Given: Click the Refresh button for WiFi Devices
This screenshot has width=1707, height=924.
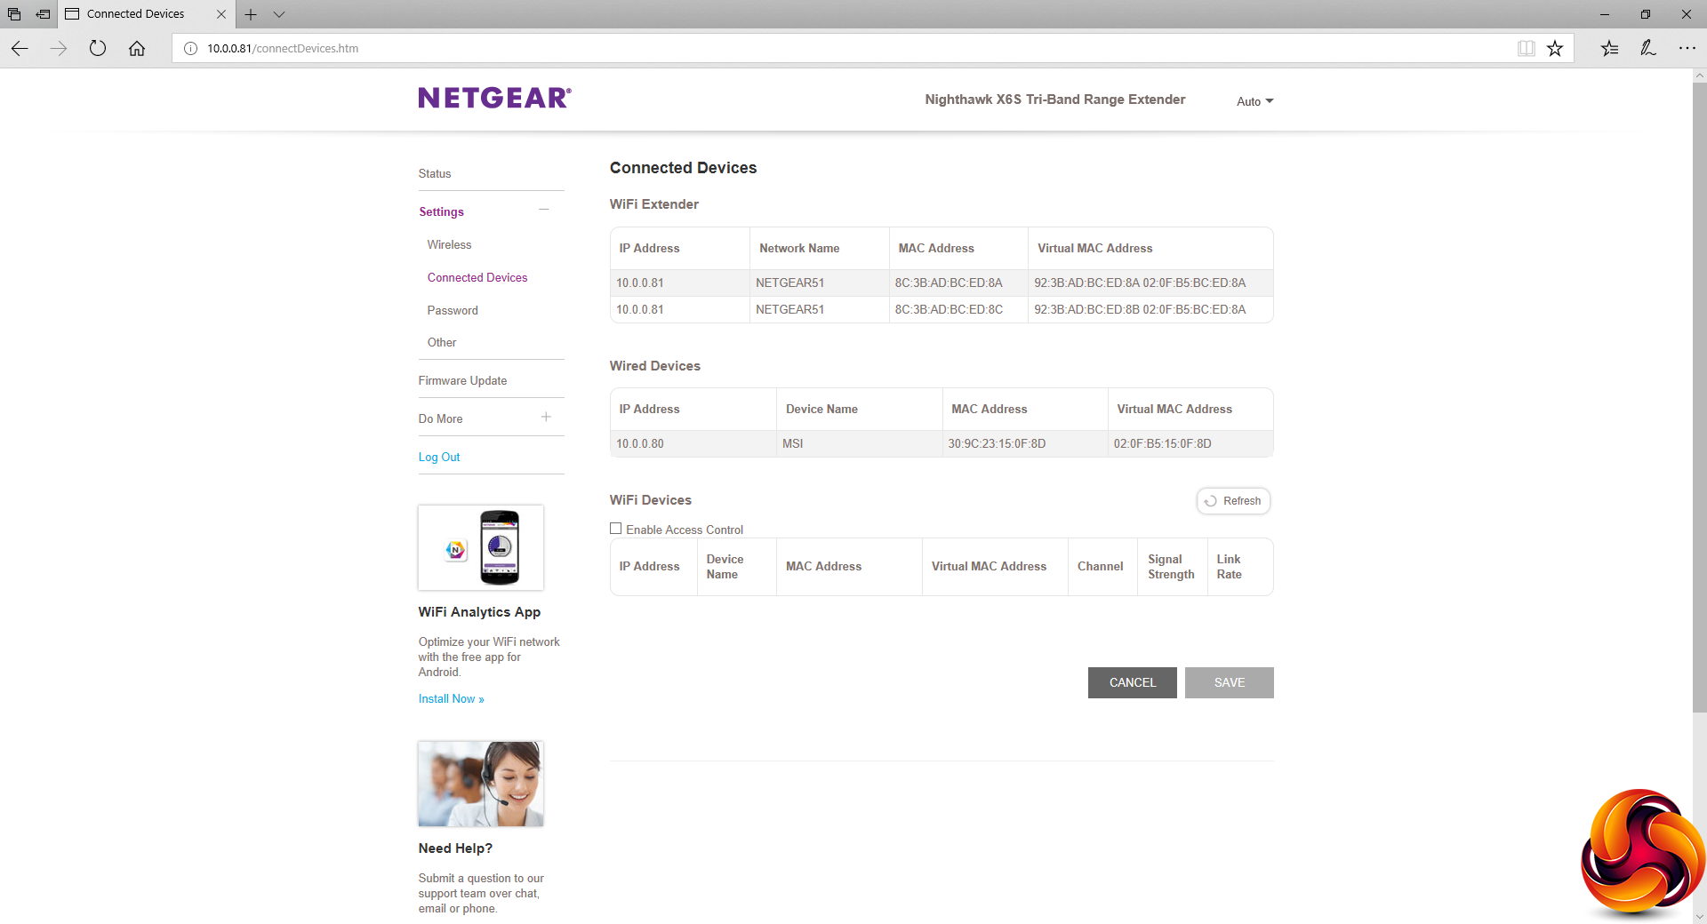Looking at the screenshot, I should (x=1233, y=501).
